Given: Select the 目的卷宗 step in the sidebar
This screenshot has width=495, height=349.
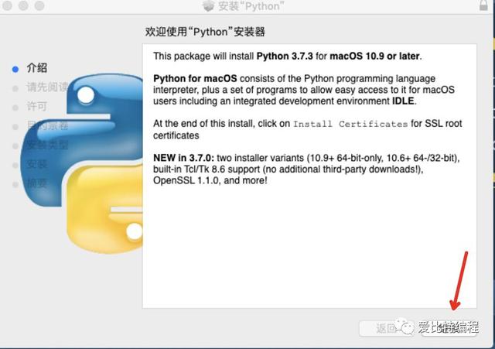Looking at the screenshot, I should 47,125.
